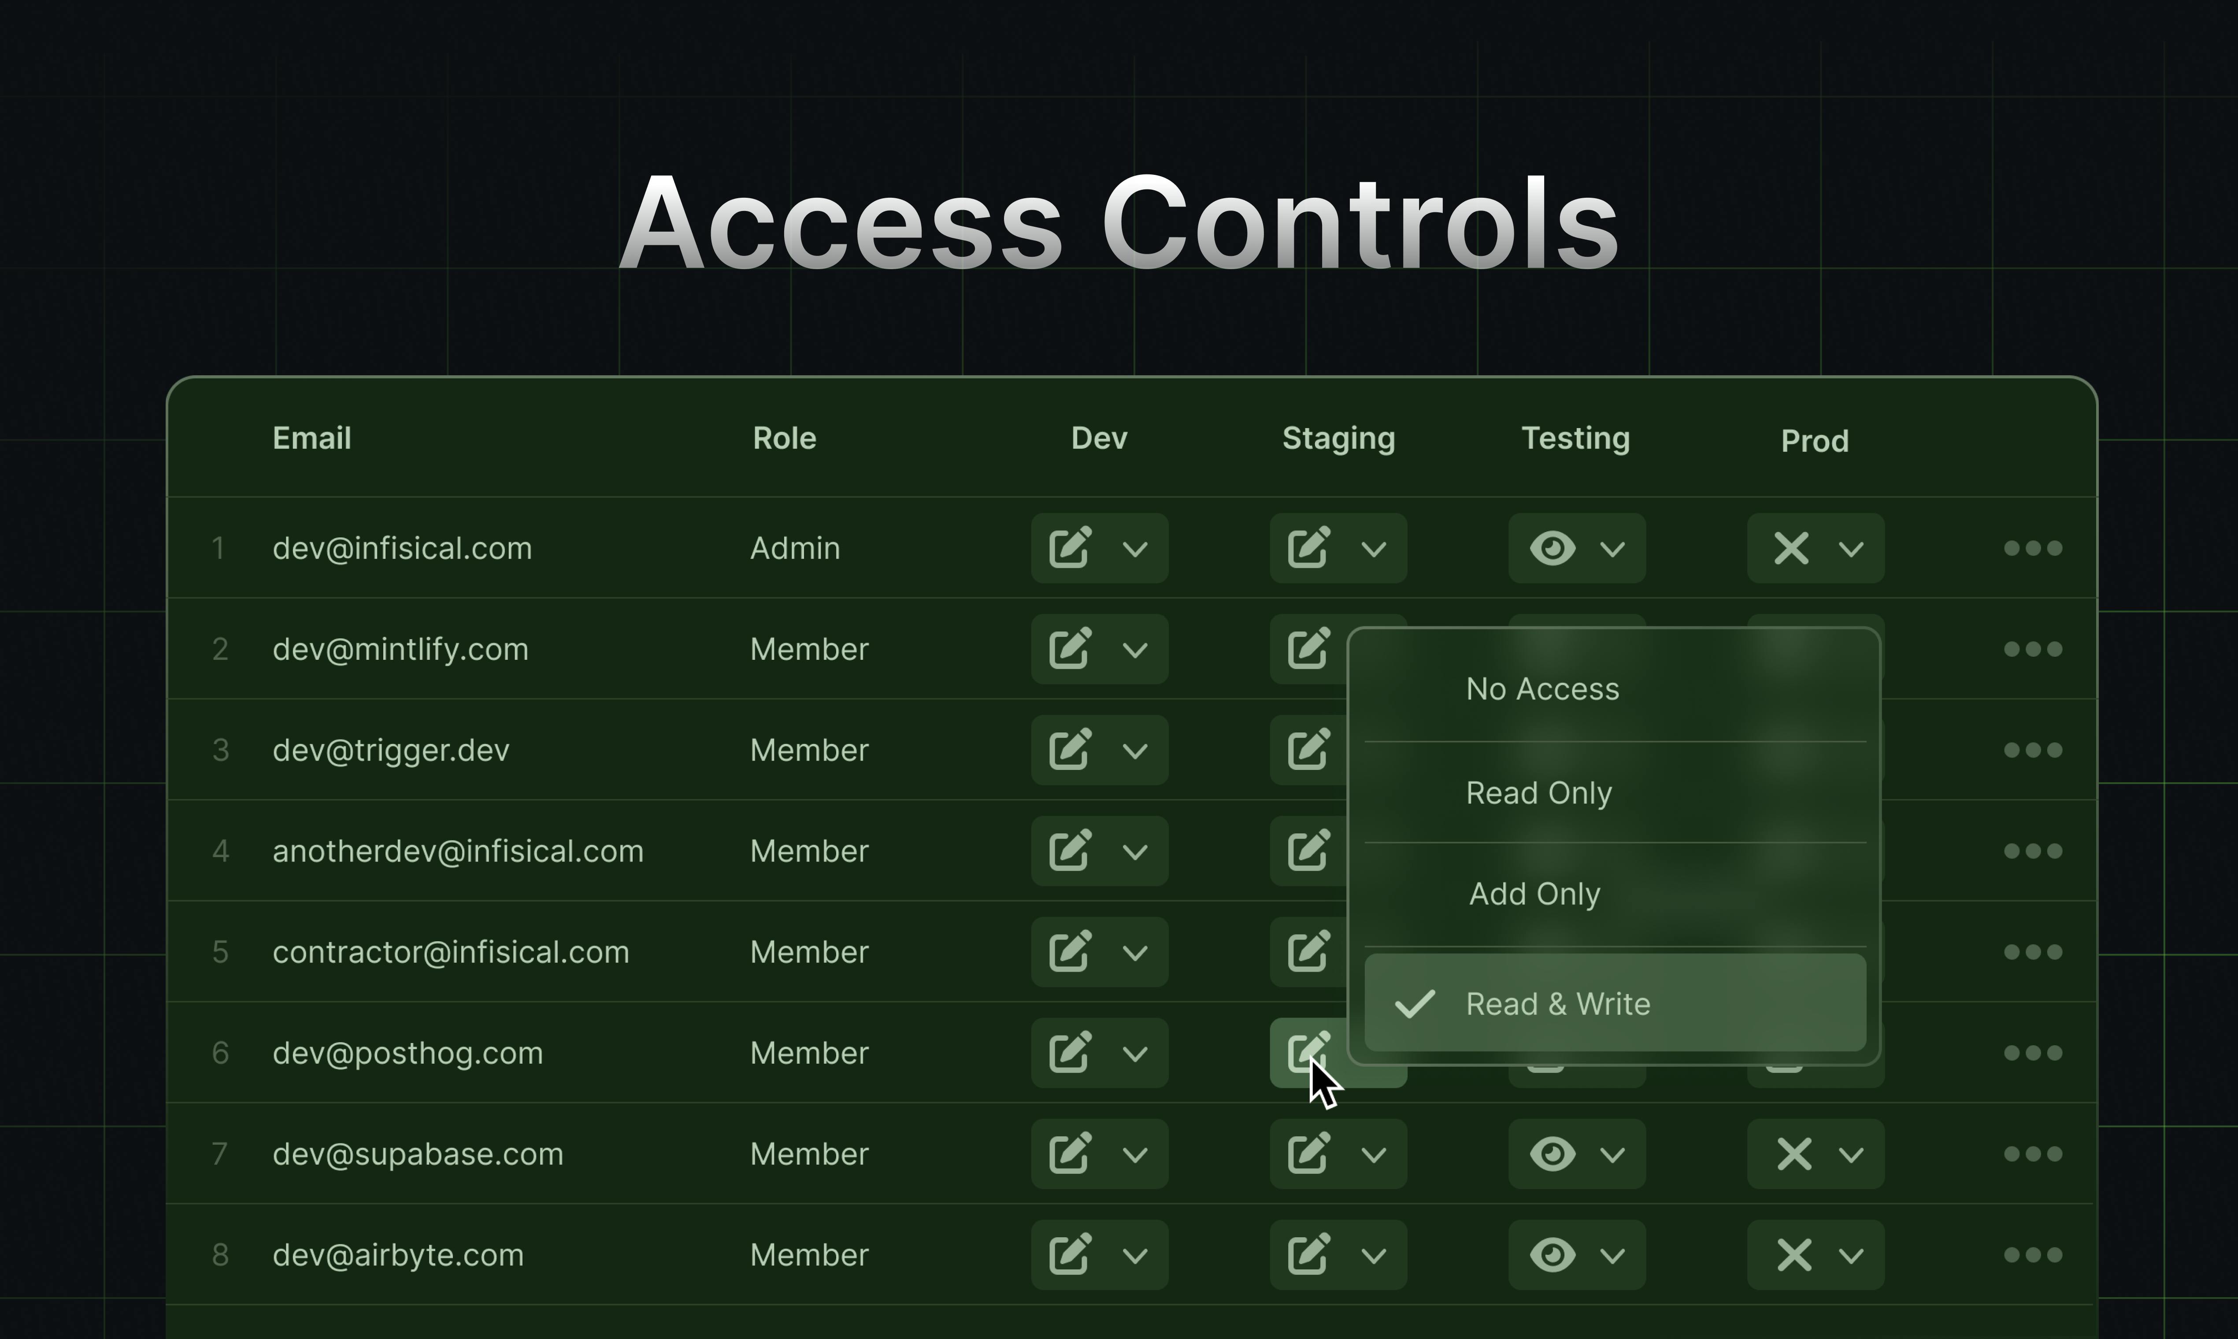Expand the Dev chevron for anotherdev@infisical.com

[x=1135, y=853]
